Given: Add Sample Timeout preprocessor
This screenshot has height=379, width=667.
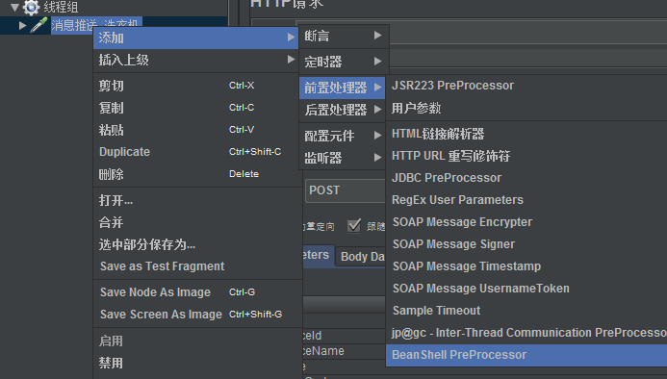Looking at the screenshot, I should (x=526, y=311).
